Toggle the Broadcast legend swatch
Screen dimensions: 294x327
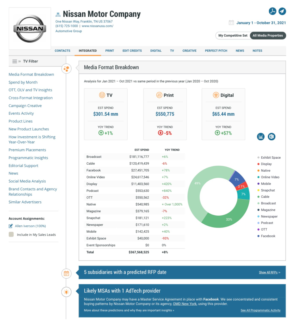[x=258, y=203]
